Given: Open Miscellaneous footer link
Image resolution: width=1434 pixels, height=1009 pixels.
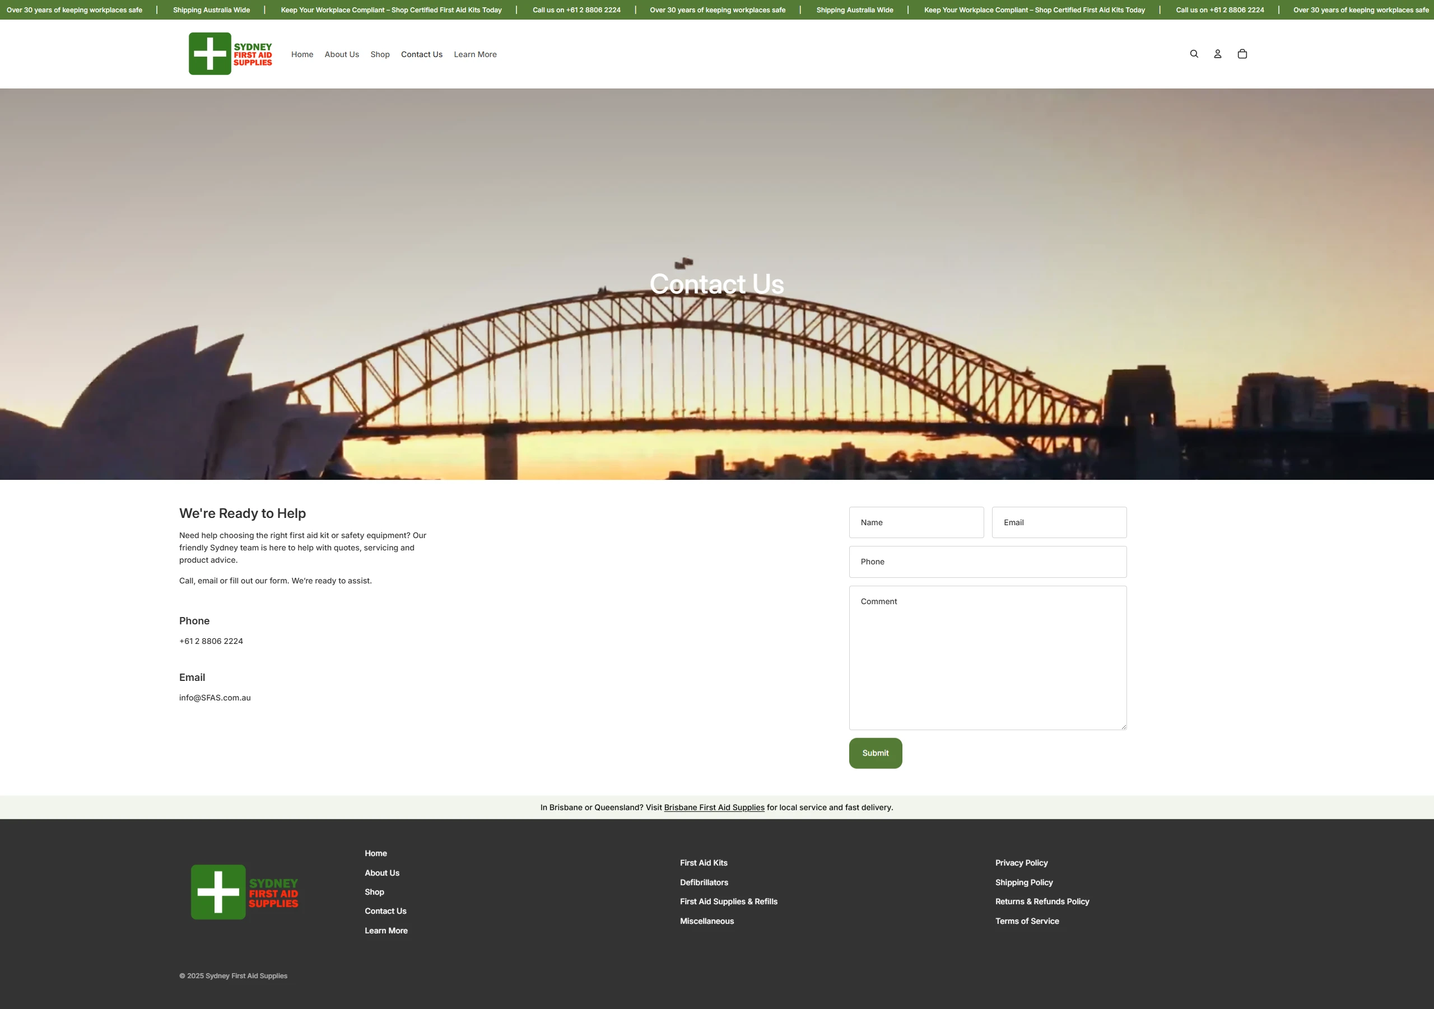Looking at the screenshot, I should [x=707, y=921].
